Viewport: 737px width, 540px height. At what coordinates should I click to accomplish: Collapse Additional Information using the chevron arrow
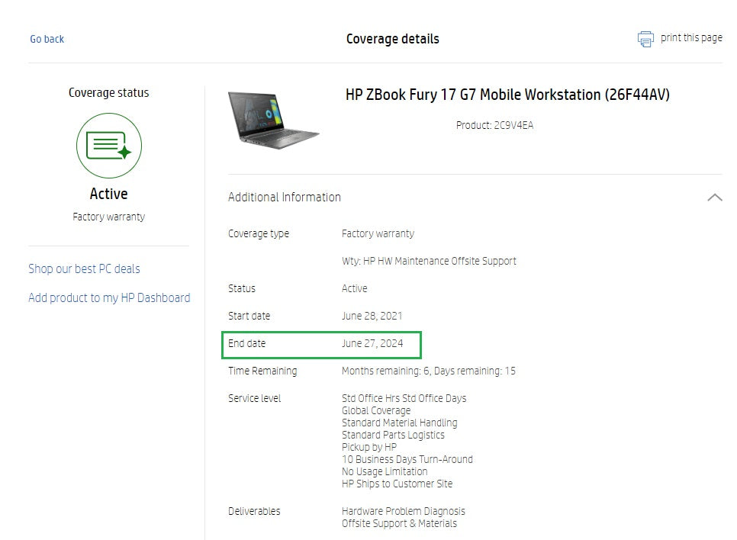click(714, 198)
